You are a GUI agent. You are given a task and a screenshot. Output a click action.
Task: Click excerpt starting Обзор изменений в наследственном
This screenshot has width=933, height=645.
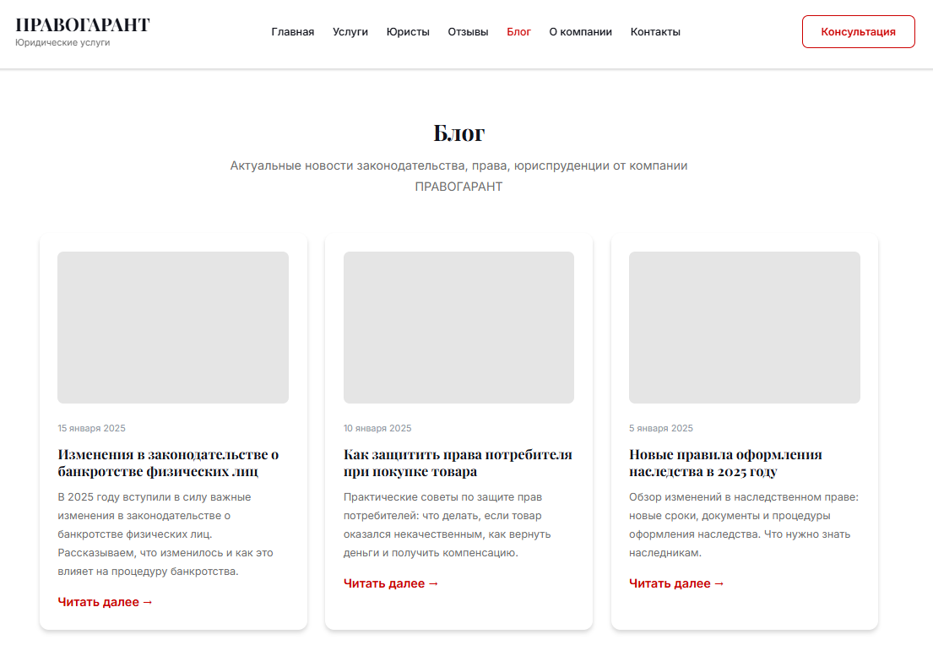pos(744,525)
